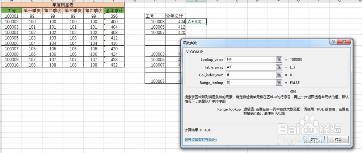Select the 第二季度 header cell
The width and height of the screenshot is (362, 153).
point(52,11)
